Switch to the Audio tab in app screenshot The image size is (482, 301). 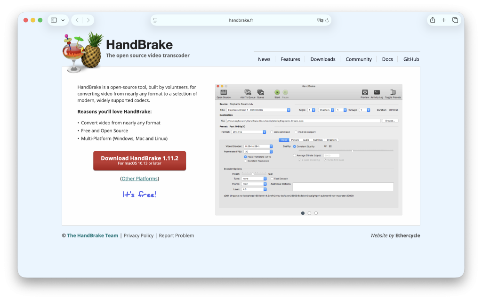pyautogui.click(x=306, y=140)
